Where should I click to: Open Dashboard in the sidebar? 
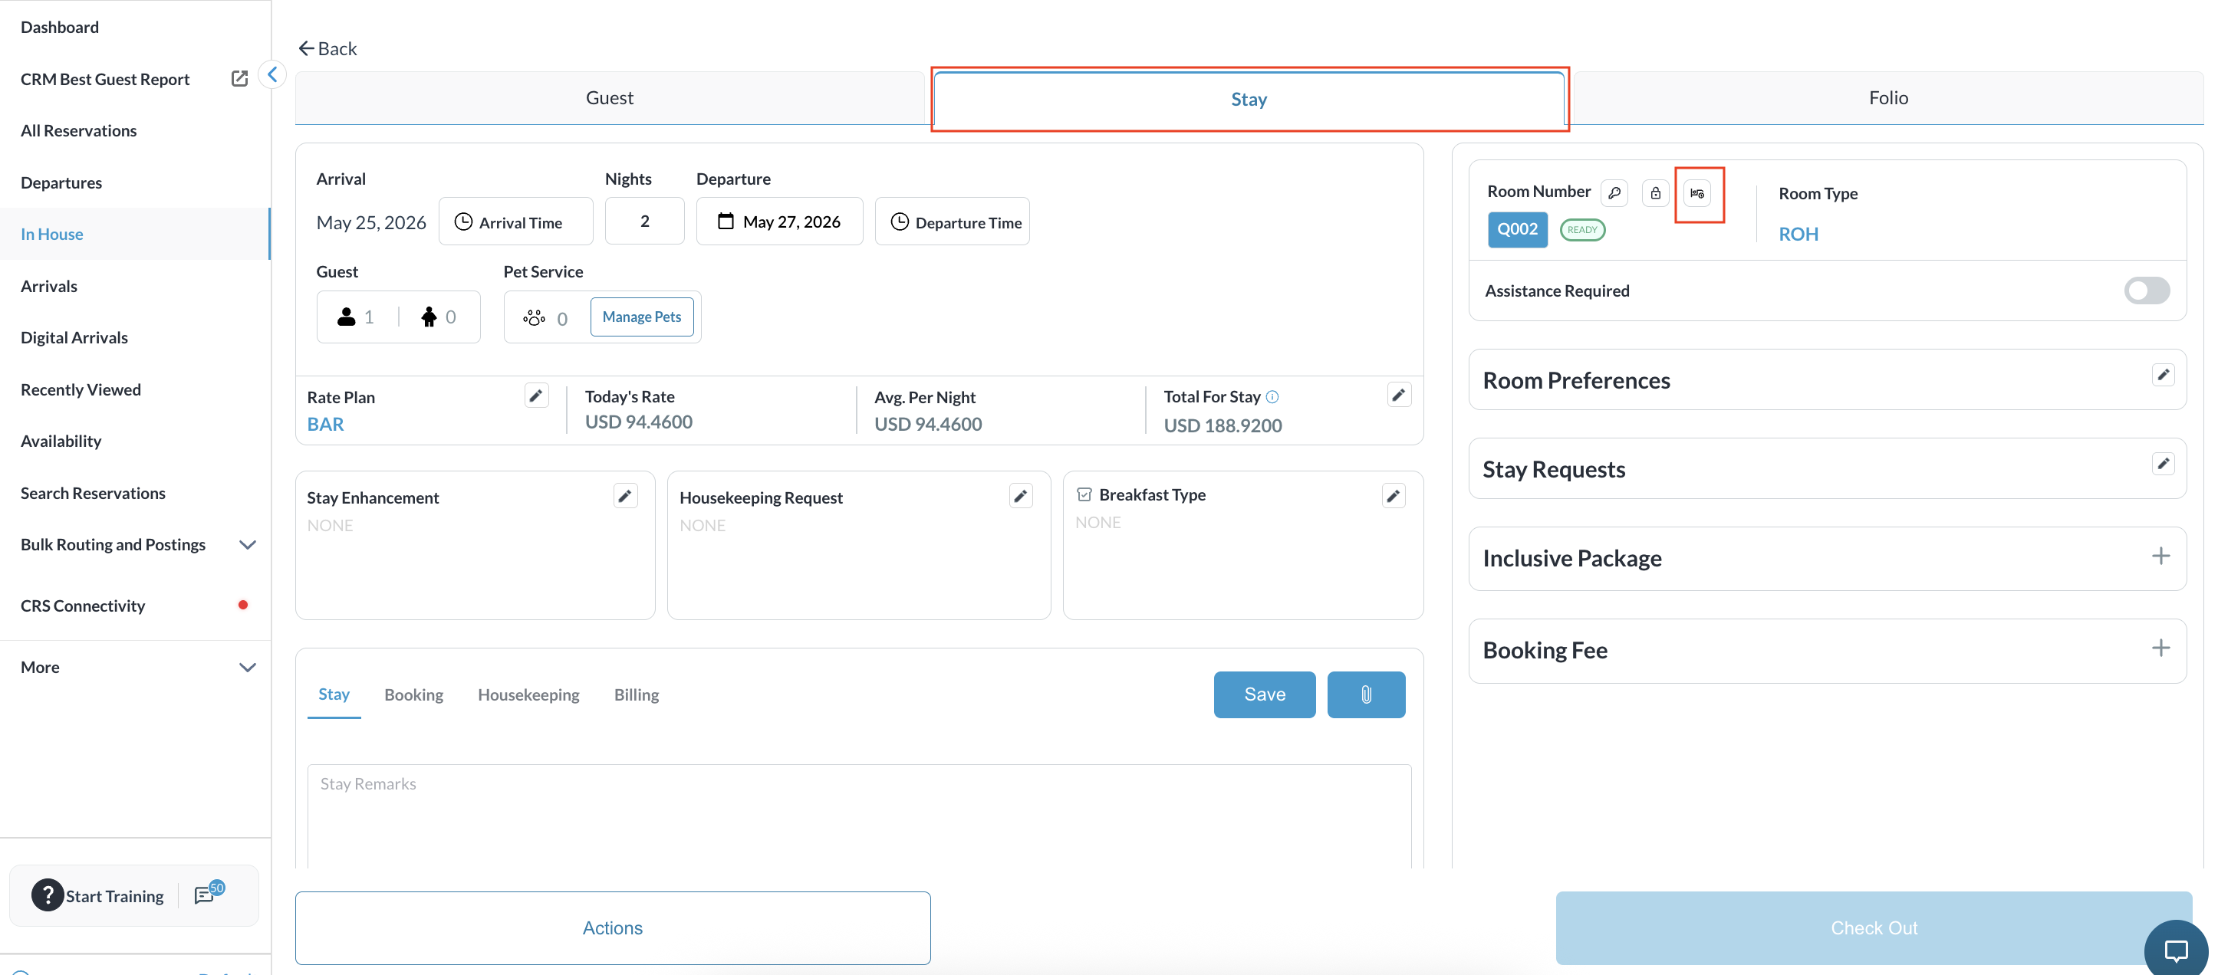coord(59,27)
